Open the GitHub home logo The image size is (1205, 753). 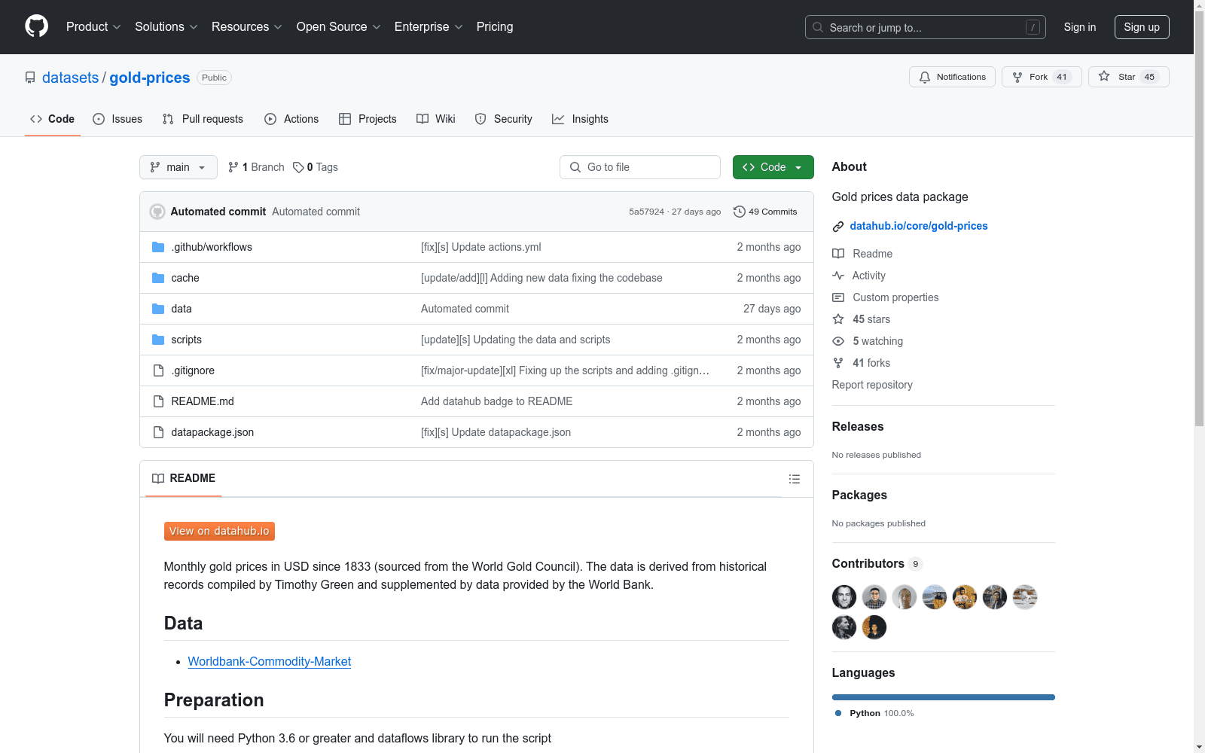(x=36, y=26)
